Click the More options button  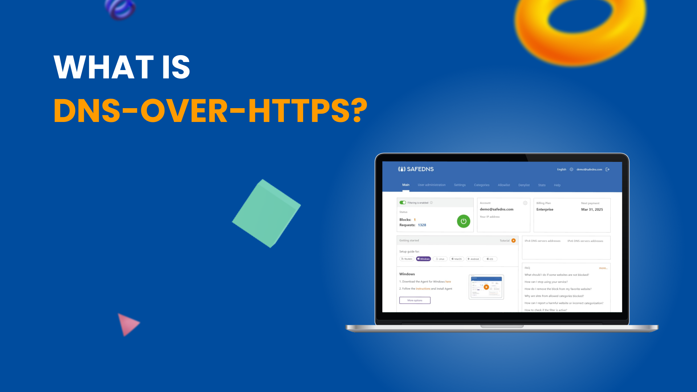tap(415, 300)
